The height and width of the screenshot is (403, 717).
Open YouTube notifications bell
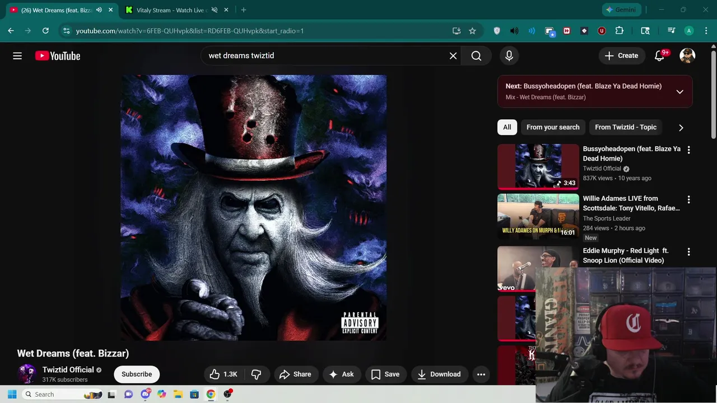point(660,56)
